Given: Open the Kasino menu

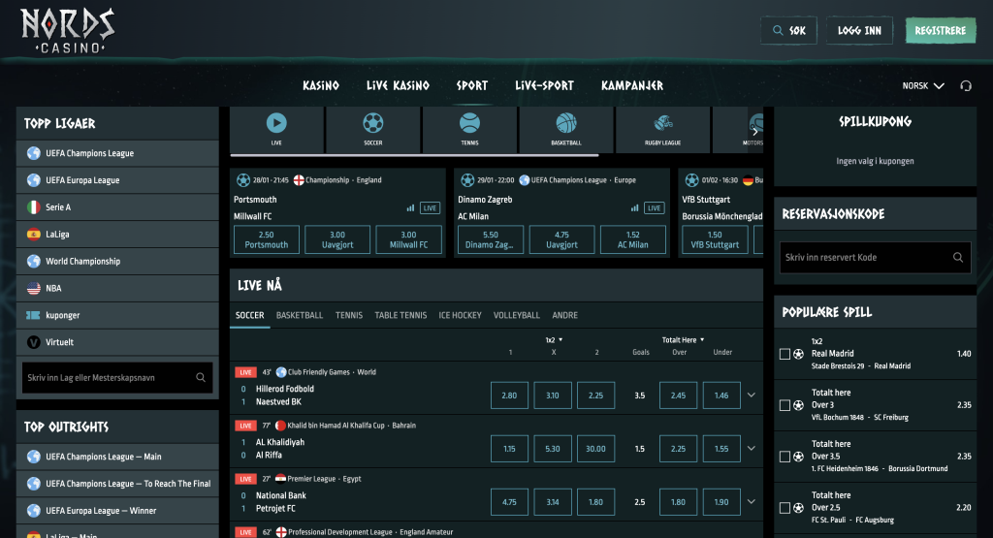Looking at the screenshot, I should (x=320, y=85).
